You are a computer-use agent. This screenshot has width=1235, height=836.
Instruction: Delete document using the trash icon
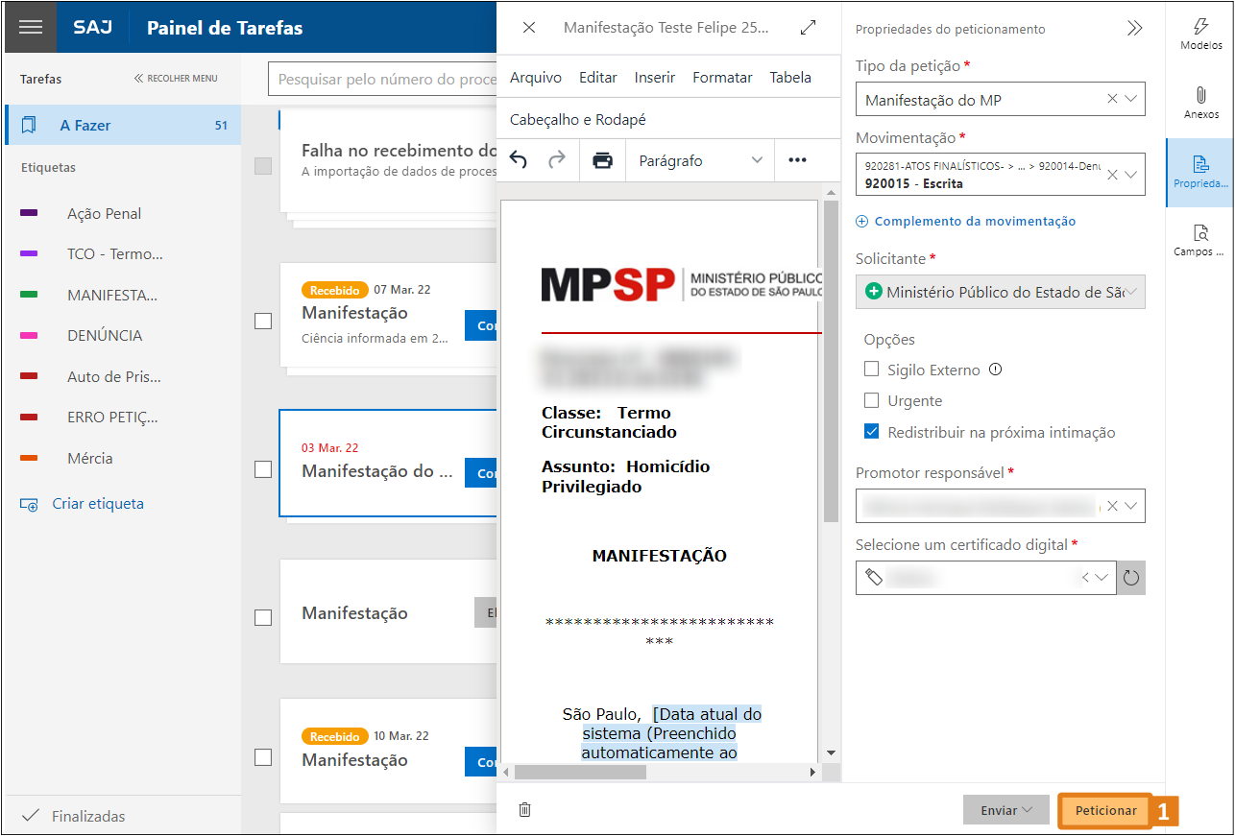(x=524, y=810)
